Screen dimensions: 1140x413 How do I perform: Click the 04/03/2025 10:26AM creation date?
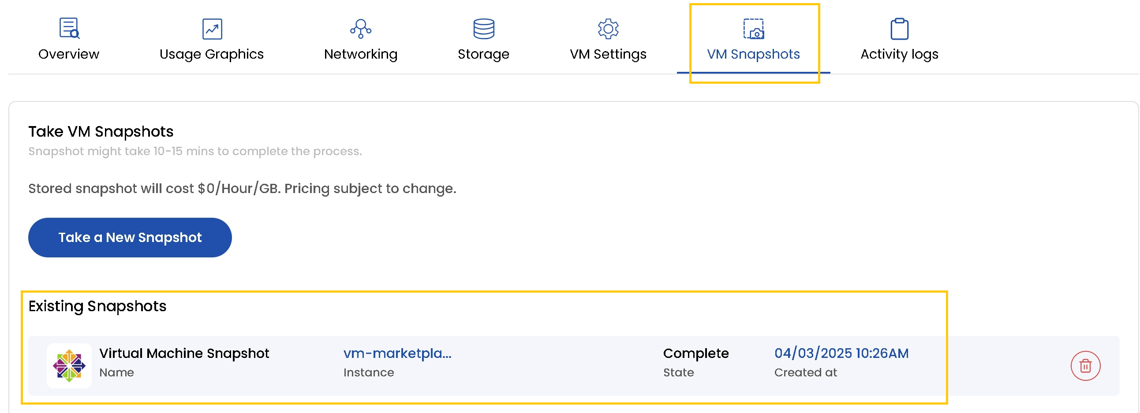(841, 353)
